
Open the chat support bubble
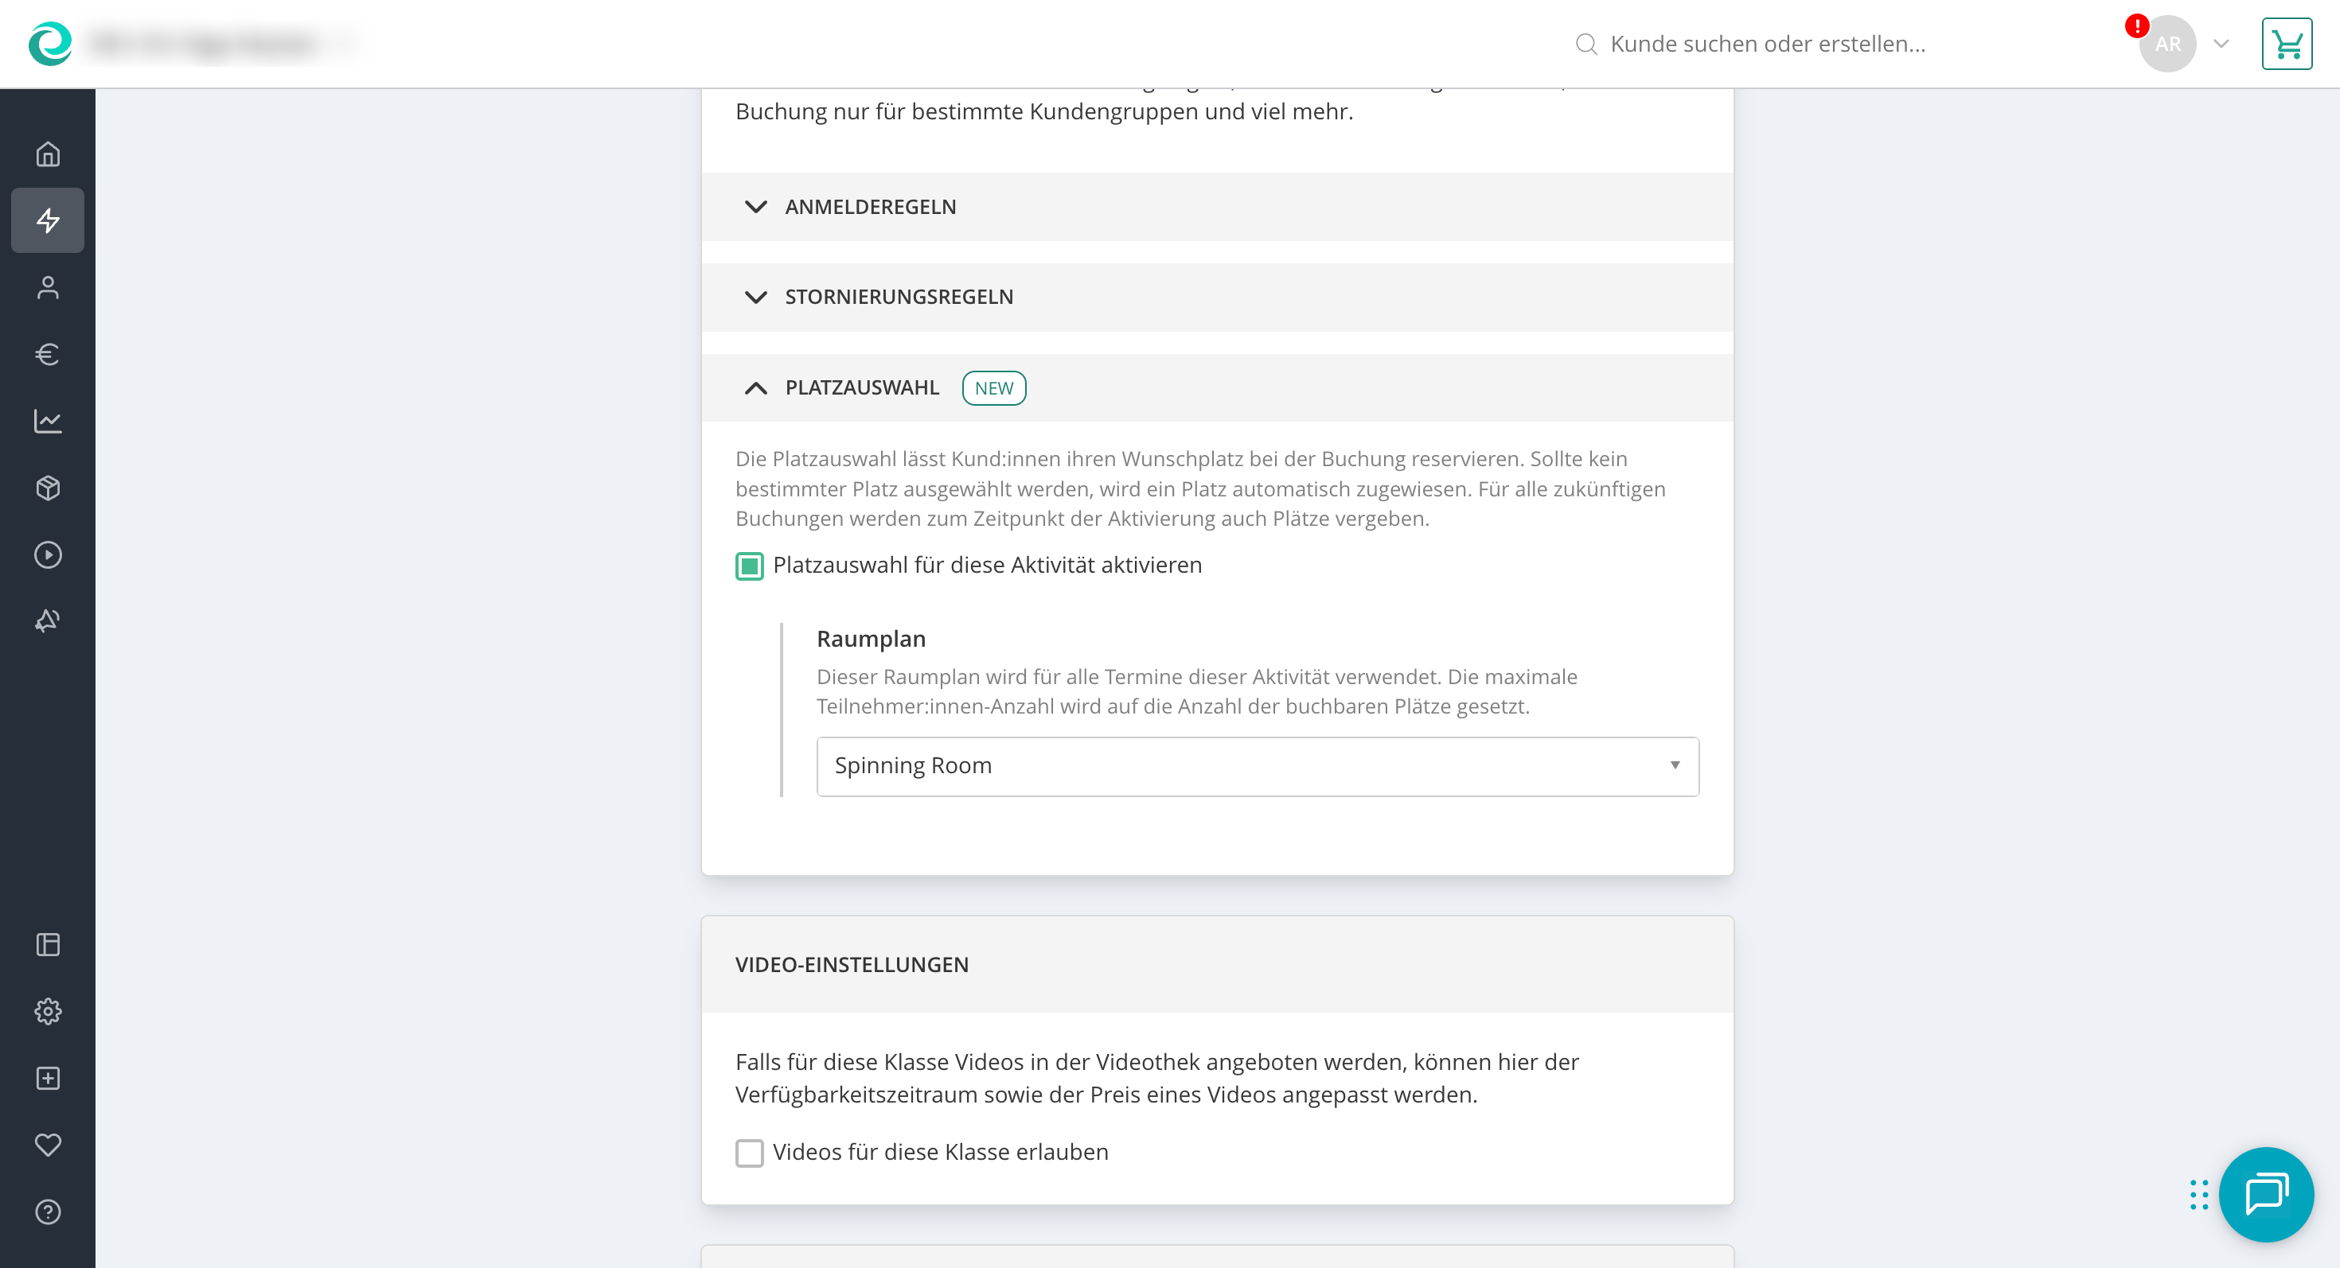point(2265,1193)
